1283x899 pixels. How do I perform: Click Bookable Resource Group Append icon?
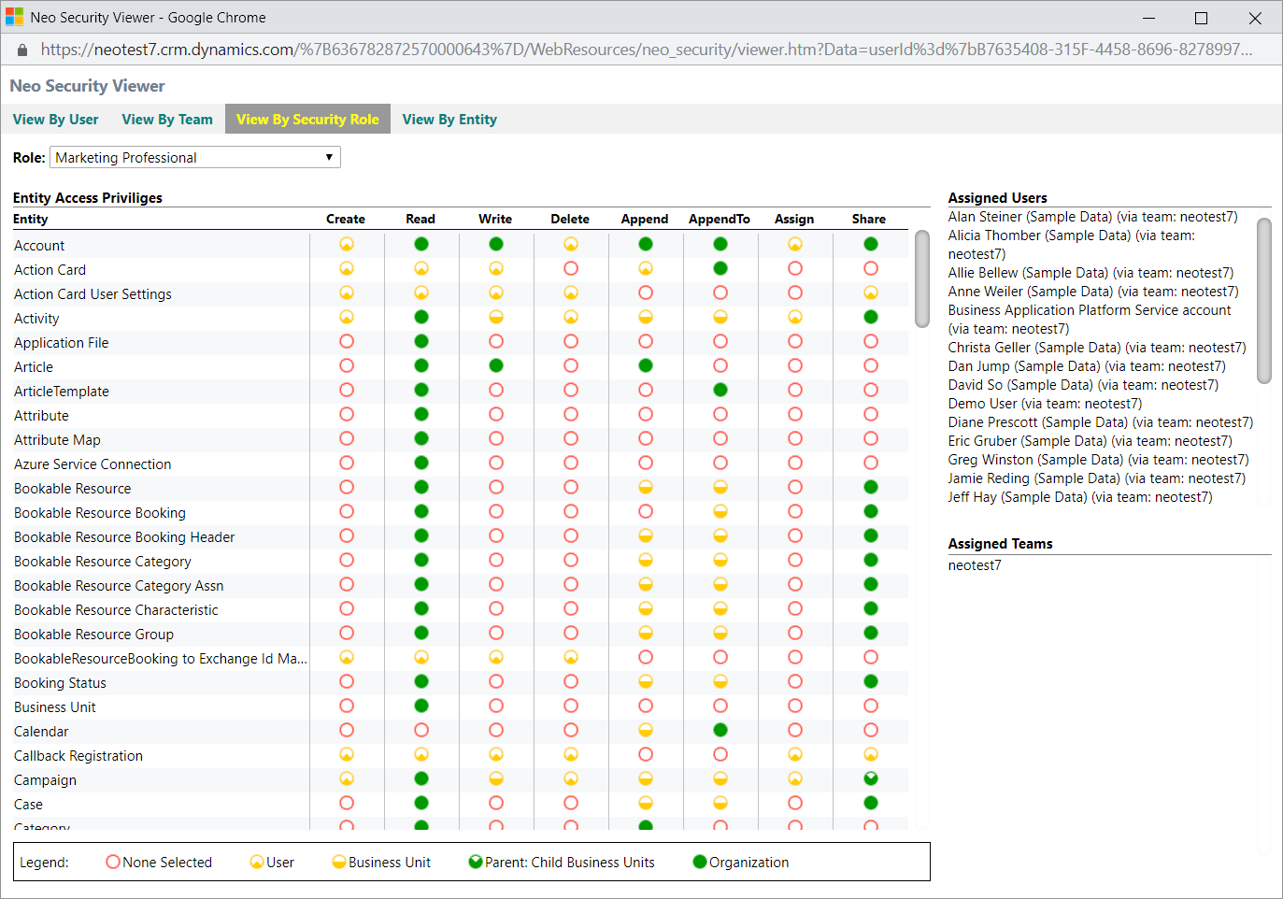pos(646,633)
